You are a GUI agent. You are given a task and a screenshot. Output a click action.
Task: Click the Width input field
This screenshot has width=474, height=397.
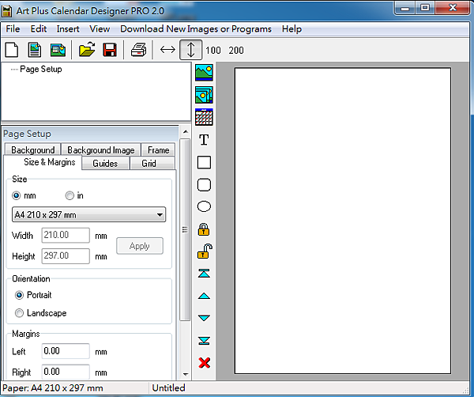(66, 235)
